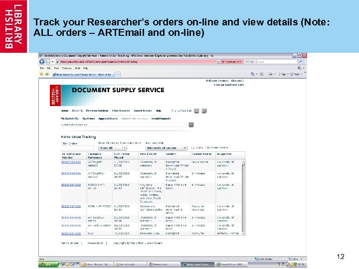
Task: Open the Tools menu in menu bar
Action: tap(77, 68)
